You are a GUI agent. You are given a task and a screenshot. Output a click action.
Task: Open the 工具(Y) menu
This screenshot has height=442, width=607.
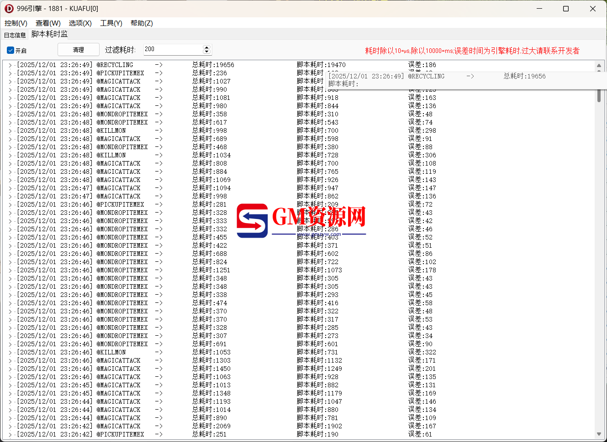[111, 23]
